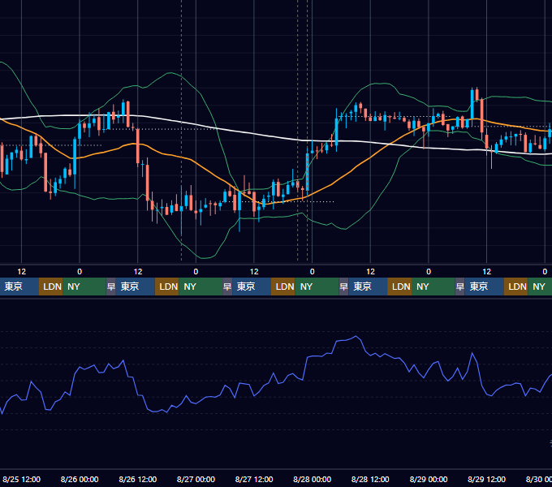Select the 早 early-session block on 8/27
The image size is (552, 487).
(x=227, y=287)
